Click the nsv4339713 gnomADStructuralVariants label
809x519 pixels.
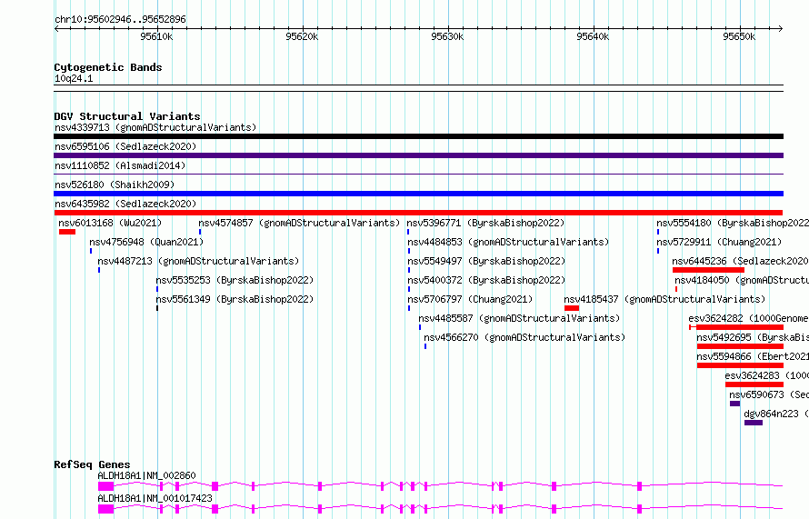pos(155,127)
